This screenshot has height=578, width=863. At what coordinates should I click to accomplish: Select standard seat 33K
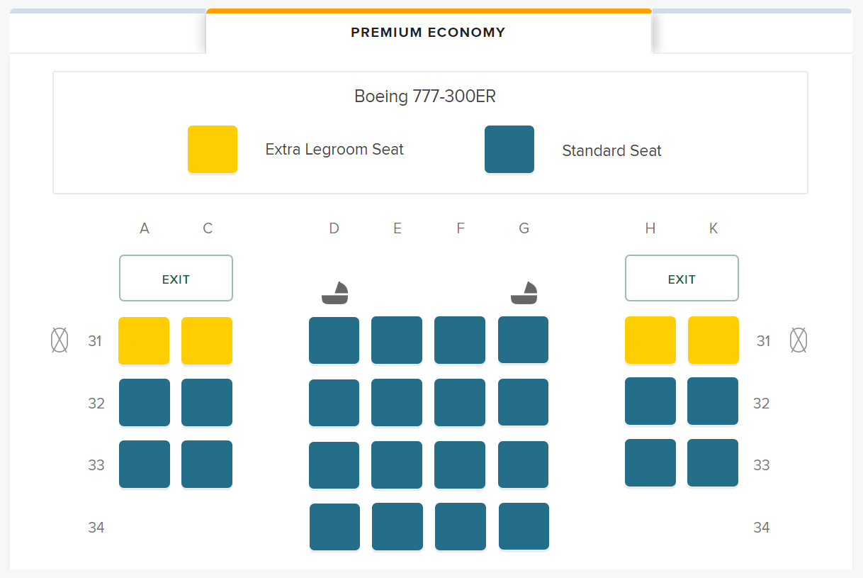[713, 462]
